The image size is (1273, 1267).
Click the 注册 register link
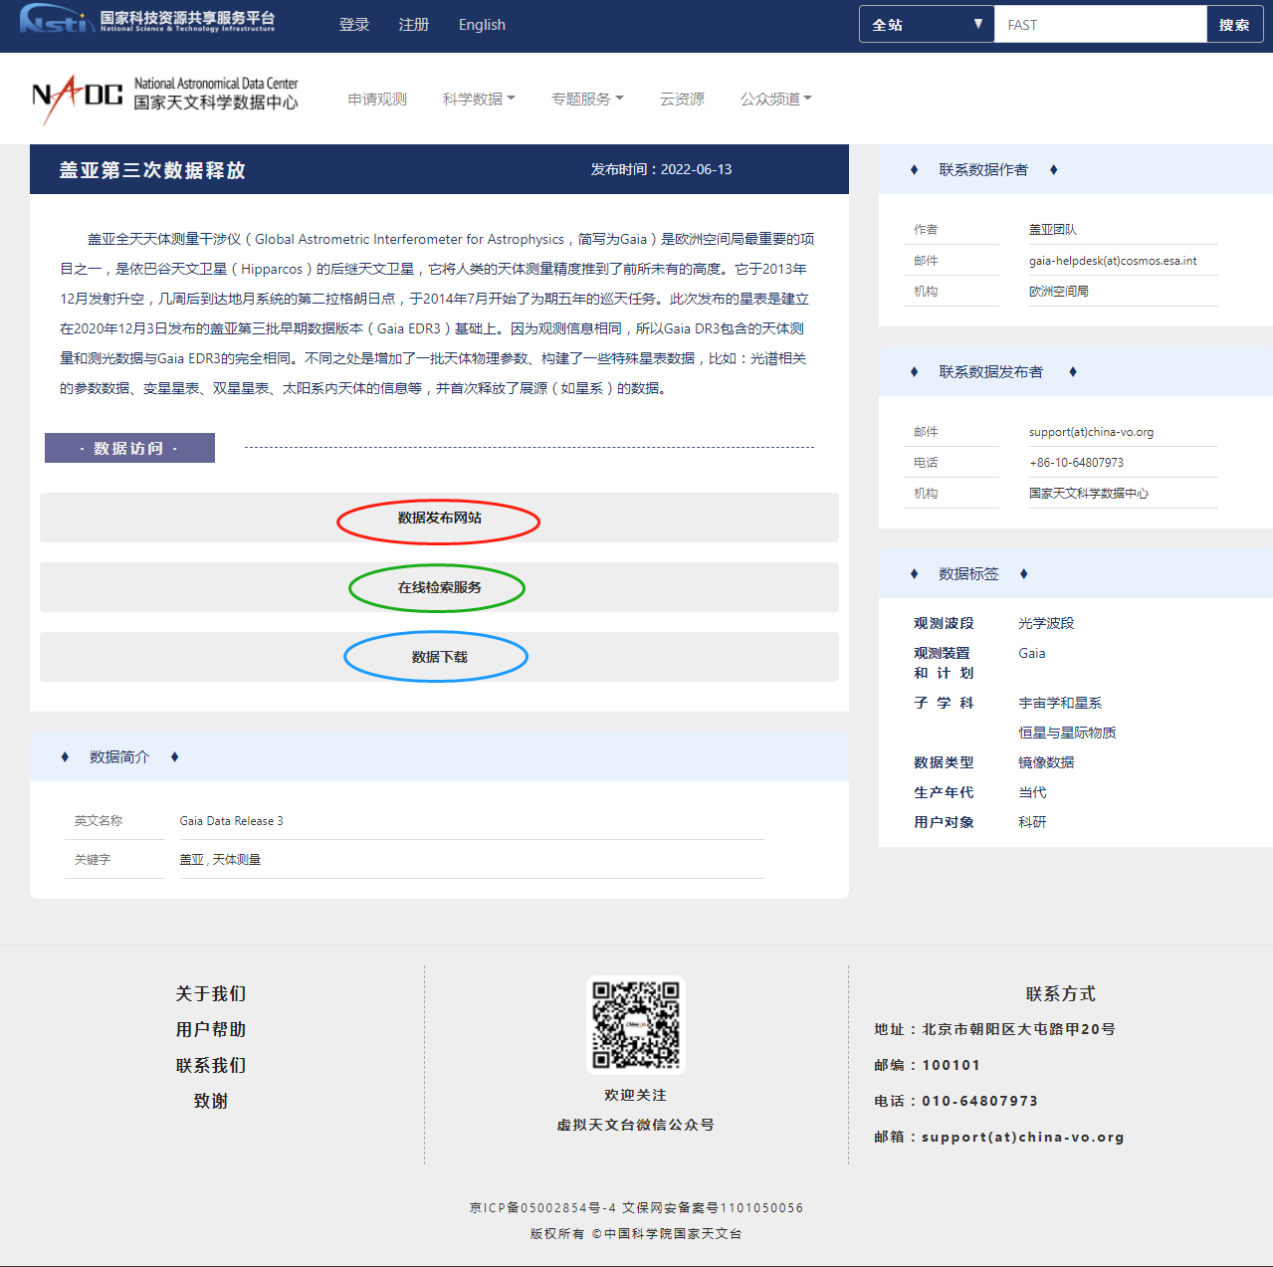414,25
